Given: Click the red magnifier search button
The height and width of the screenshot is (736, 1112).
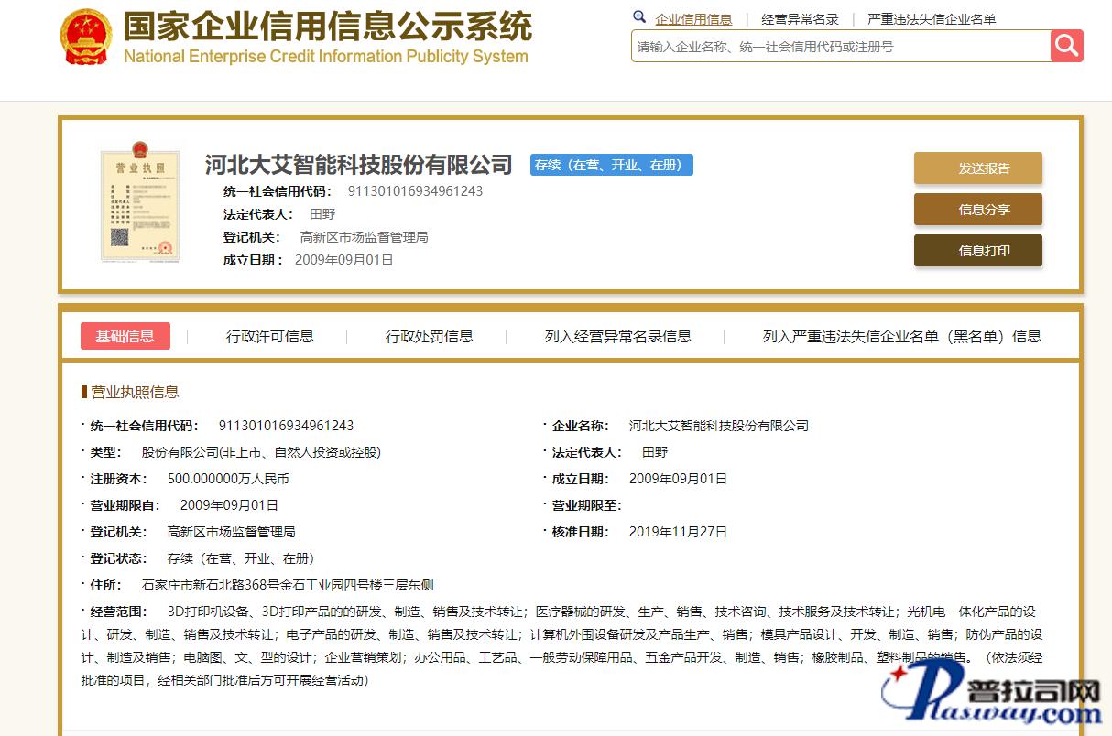Looking at the screenshot, I should tap(1066, 46).
